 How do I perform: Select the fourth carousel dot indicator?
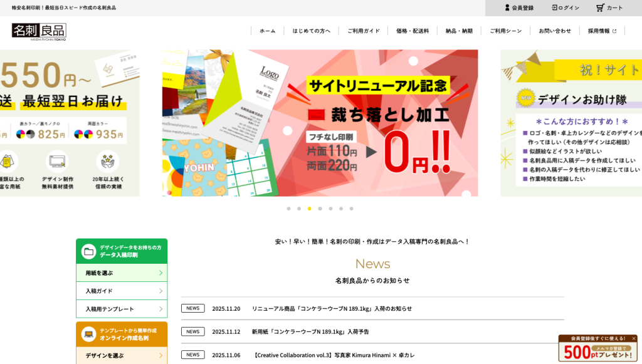[320, 209]
